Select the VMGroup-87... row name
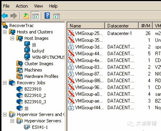The image size is (161, 131). click(x=89, y=74)
